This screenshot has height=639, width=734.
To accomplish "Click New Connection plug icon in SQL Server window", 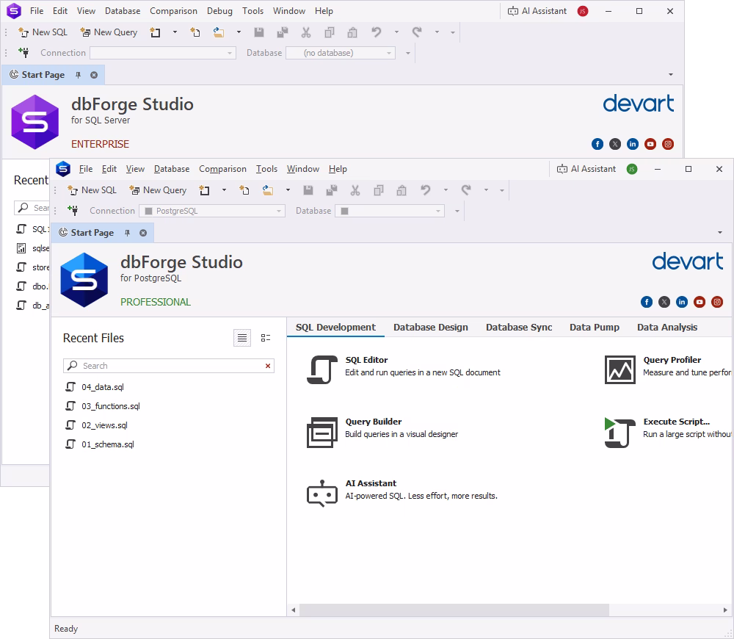I will [24, 52].
